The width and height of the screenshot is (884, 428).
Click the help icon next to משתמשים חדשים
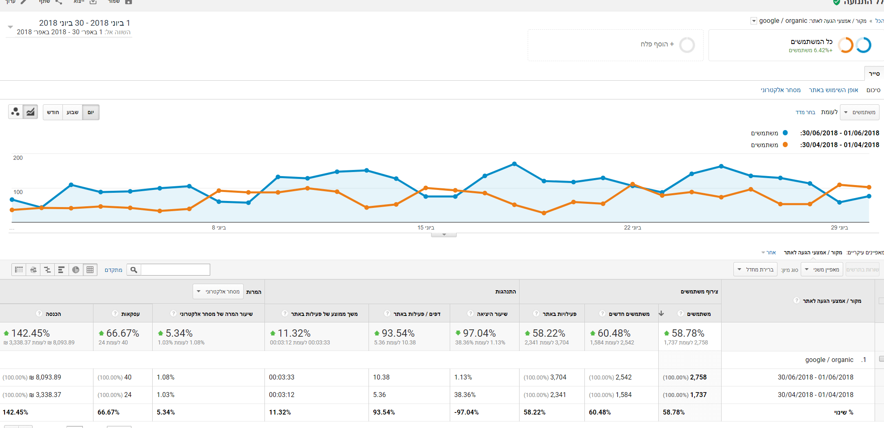[602, 313]
